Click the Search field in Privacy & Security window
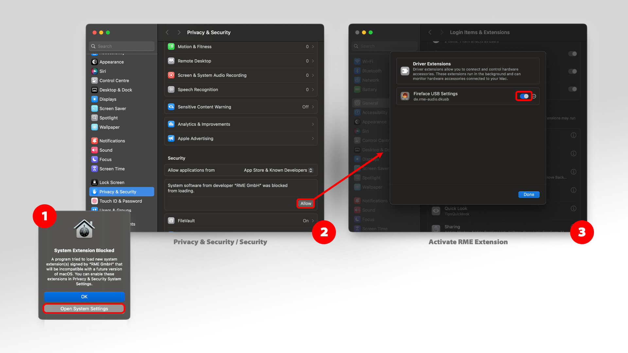This screenshot has height=353, width=628. click(x=122, y=46)
